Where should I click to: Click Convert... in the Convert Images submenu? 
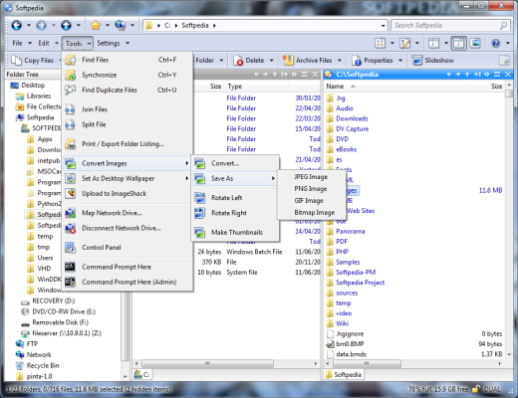235,163
